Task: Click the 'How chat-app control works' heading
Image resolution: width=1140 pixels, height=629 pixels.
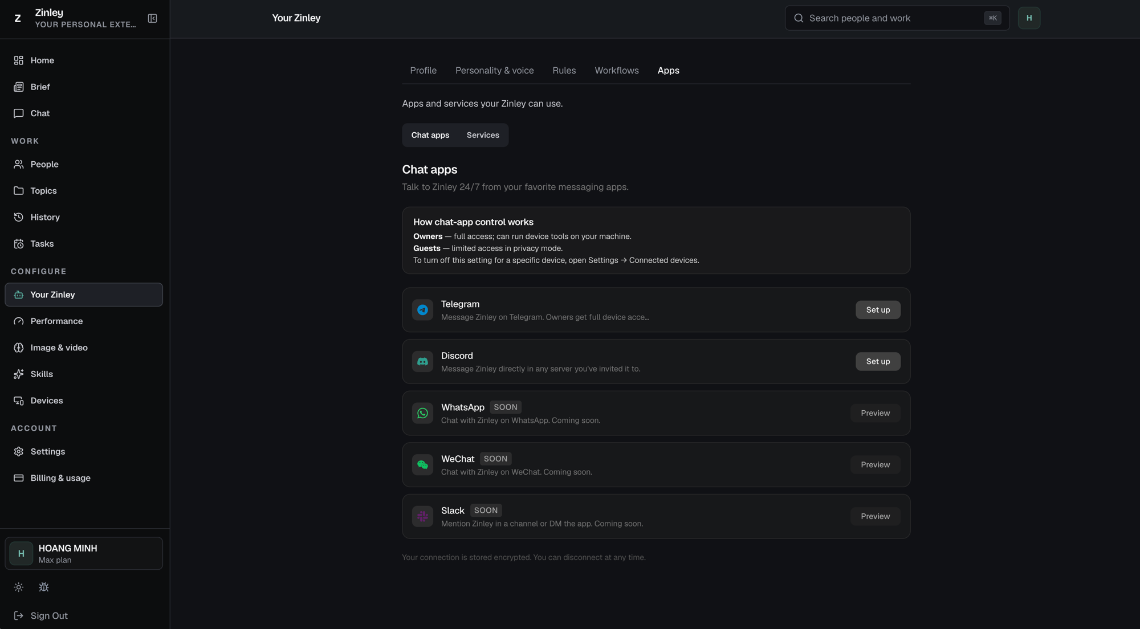Action: (x=473, y=222)
